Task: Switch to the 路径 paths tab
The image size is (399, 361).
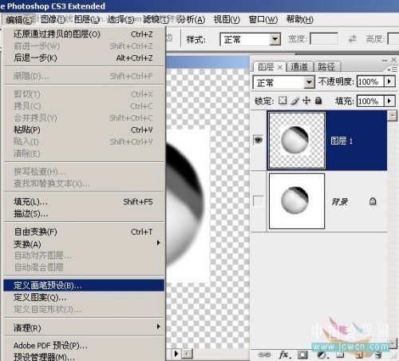Action: (x=326, y=66)
